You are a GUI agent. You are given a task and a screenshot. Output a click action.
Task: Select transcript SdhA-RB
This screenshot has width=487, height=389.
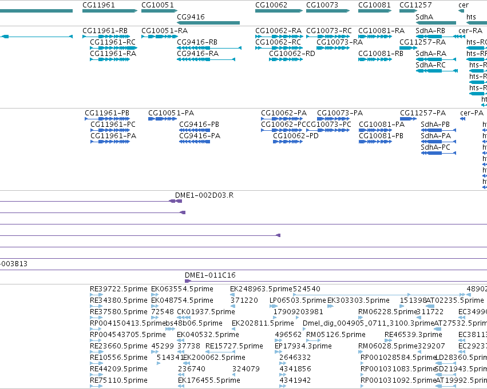[x=435, y=37]
